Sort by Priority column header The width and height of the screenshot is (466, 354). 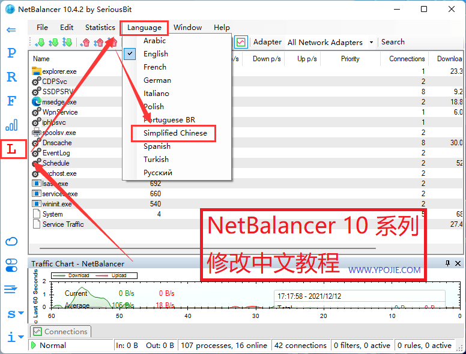(x=349, y=59)
